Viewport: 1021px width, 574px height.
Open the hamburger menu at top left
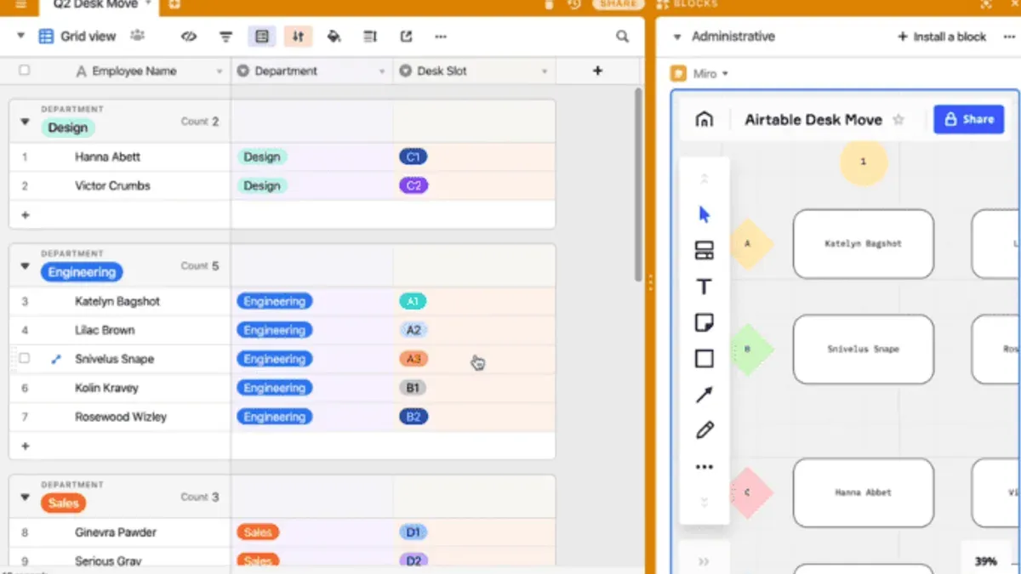(20, 4)
